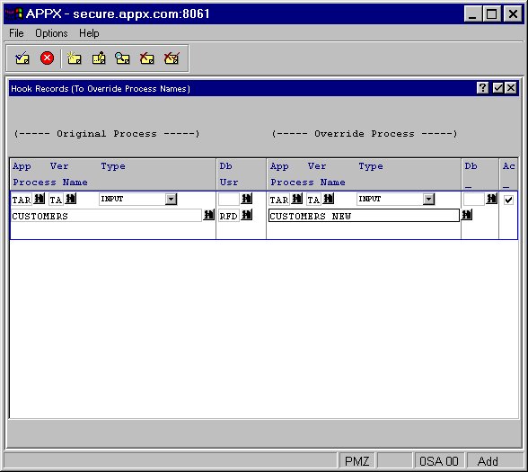
Task: Click the delete record toolbar icon
Action: (147, 58)
